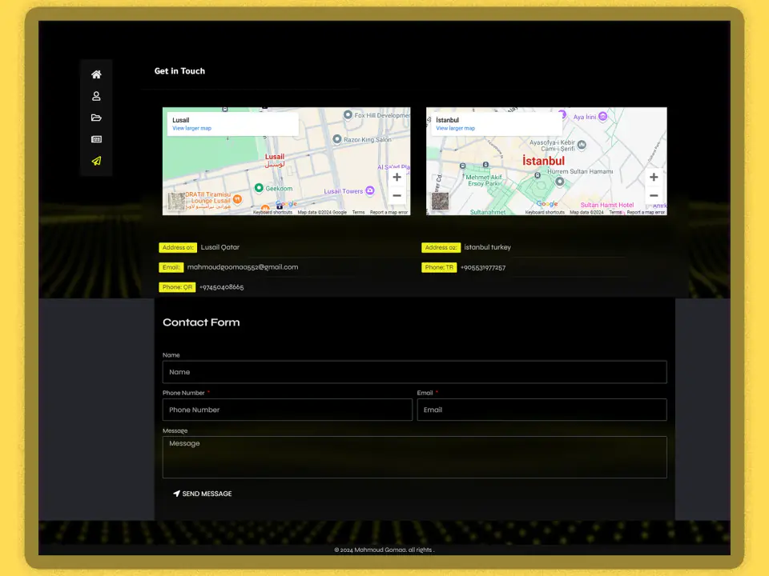769x576 pixels.
Task: Switch Lusail map to satellite thumbnail
Action: pos(176,202)
